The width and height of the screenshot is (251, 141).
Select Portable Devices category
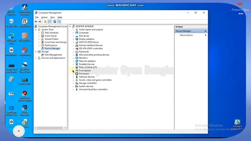pyautogui.click(x=87, y=64)
